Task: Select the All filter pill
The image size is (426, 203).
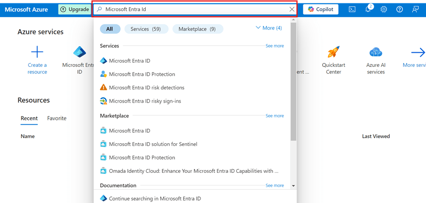Action: (109, 29)
